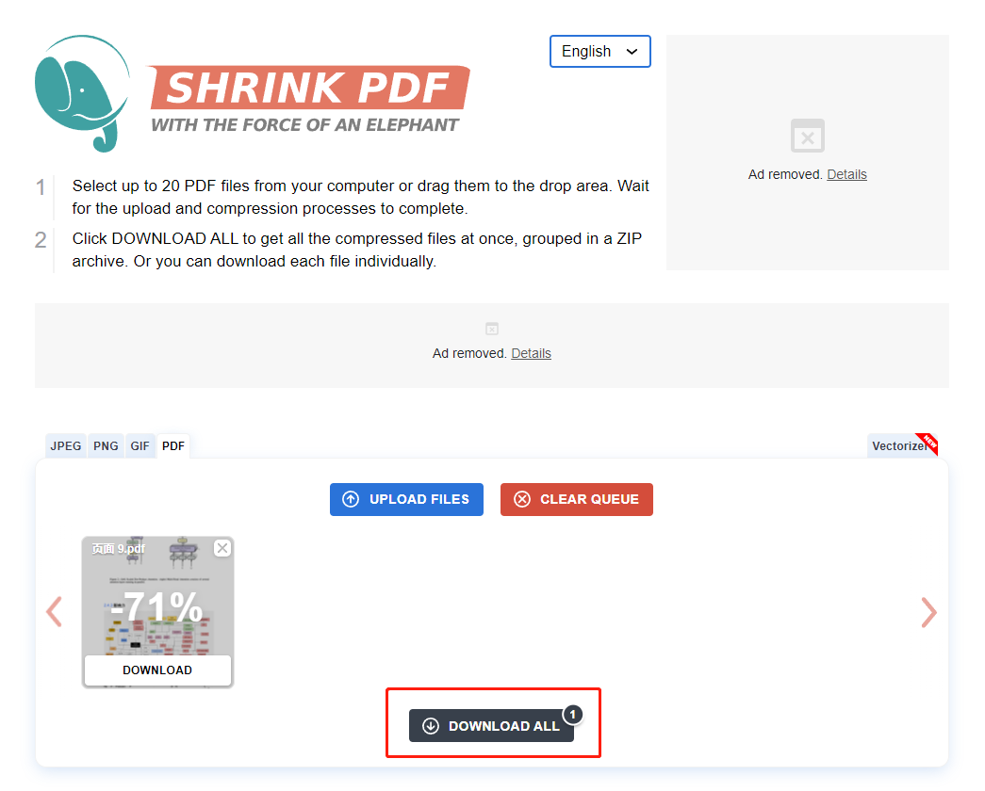Click the SHRINK PDF banner logo

tap(309, 99)
